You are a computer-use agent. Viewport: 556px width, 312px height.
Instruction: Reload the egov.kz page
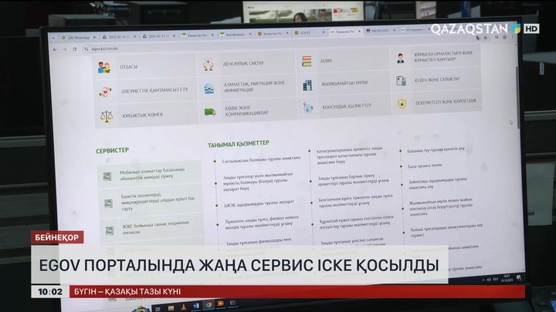tap(74, 49)
